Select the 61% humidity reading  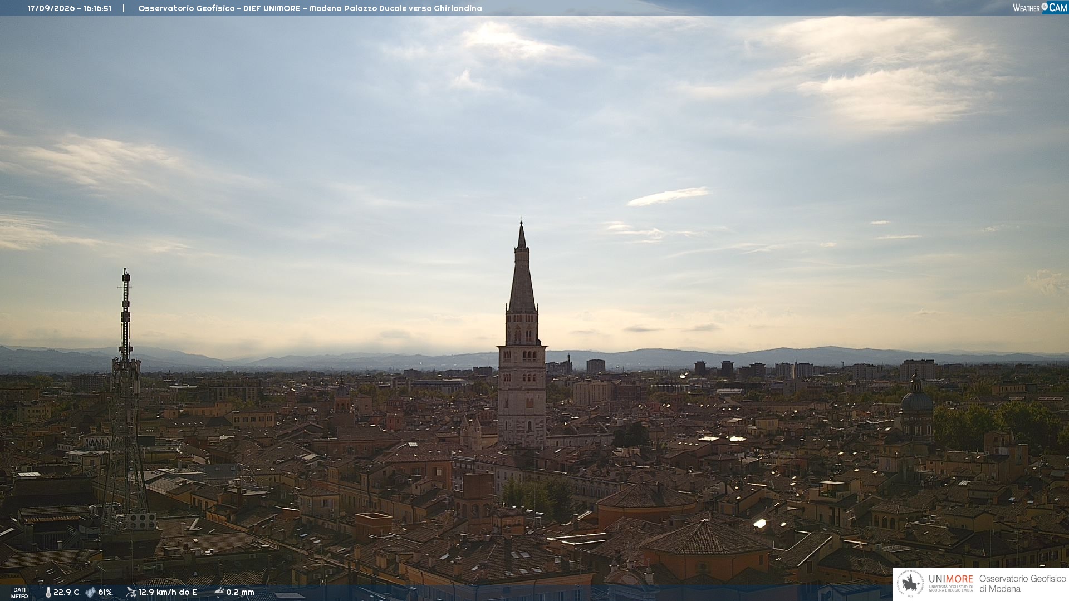[x=105, y=592]
